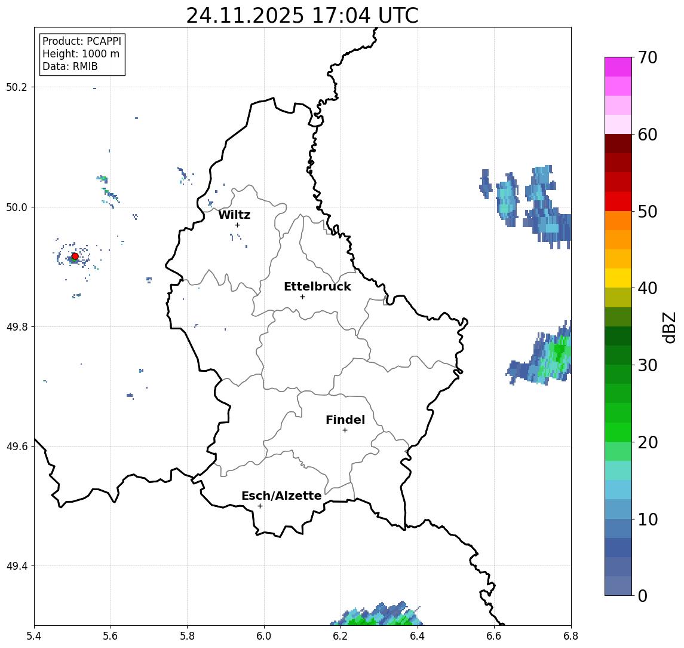Image resolution: width=684 pixels, height=648 pixels.
Task: Click the 49.4 latitude tick label
Action: click(17, 566)
